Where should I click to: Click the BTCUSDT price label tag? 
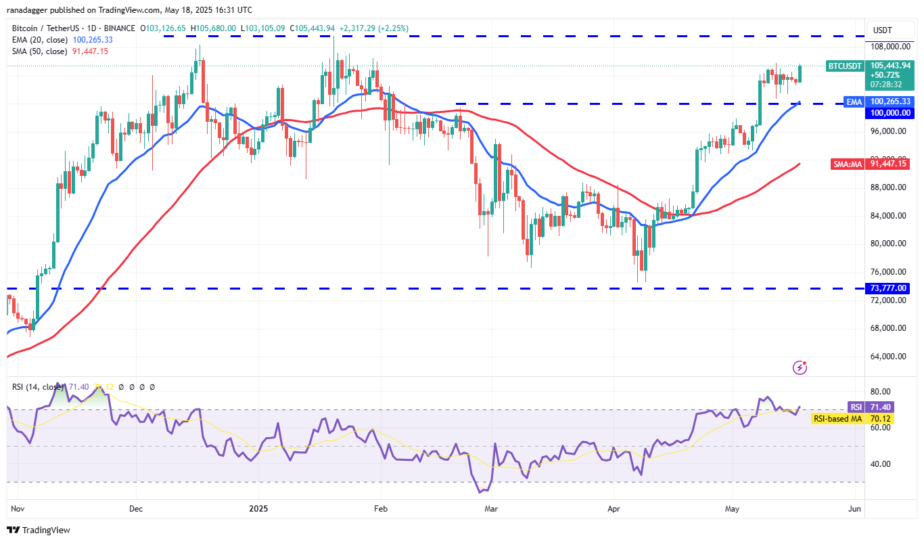click(x=845, y=66)
